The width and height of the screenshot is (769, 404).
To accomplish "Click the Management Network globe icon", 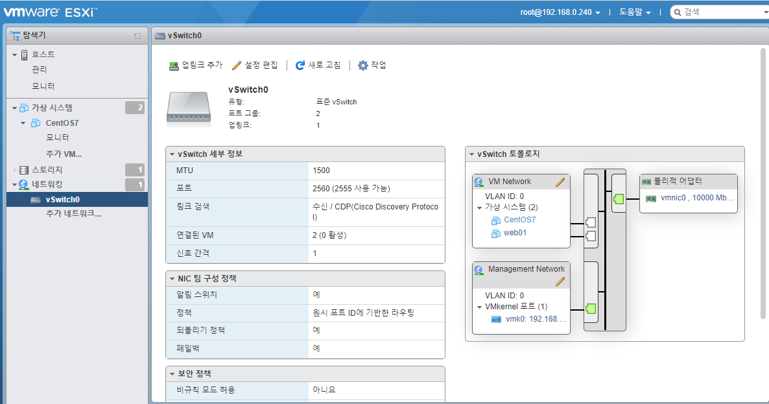I will click(479, 270).
